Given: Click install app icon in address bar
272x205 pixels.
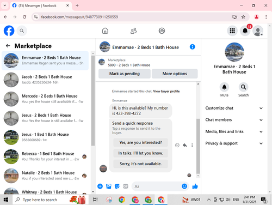Looking at the screenshot, I should pyautogui.click(x=234, y=17).
